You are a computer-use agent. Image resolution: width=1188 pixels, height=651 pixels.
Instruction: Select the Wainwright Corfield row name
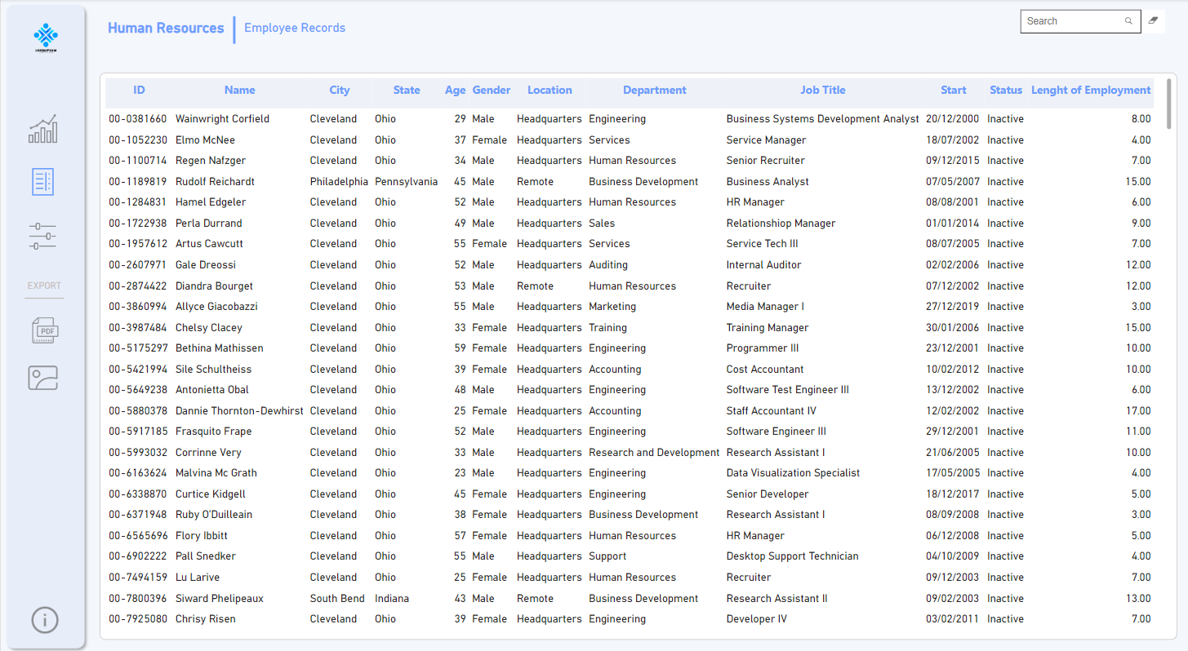pos(222,119)
